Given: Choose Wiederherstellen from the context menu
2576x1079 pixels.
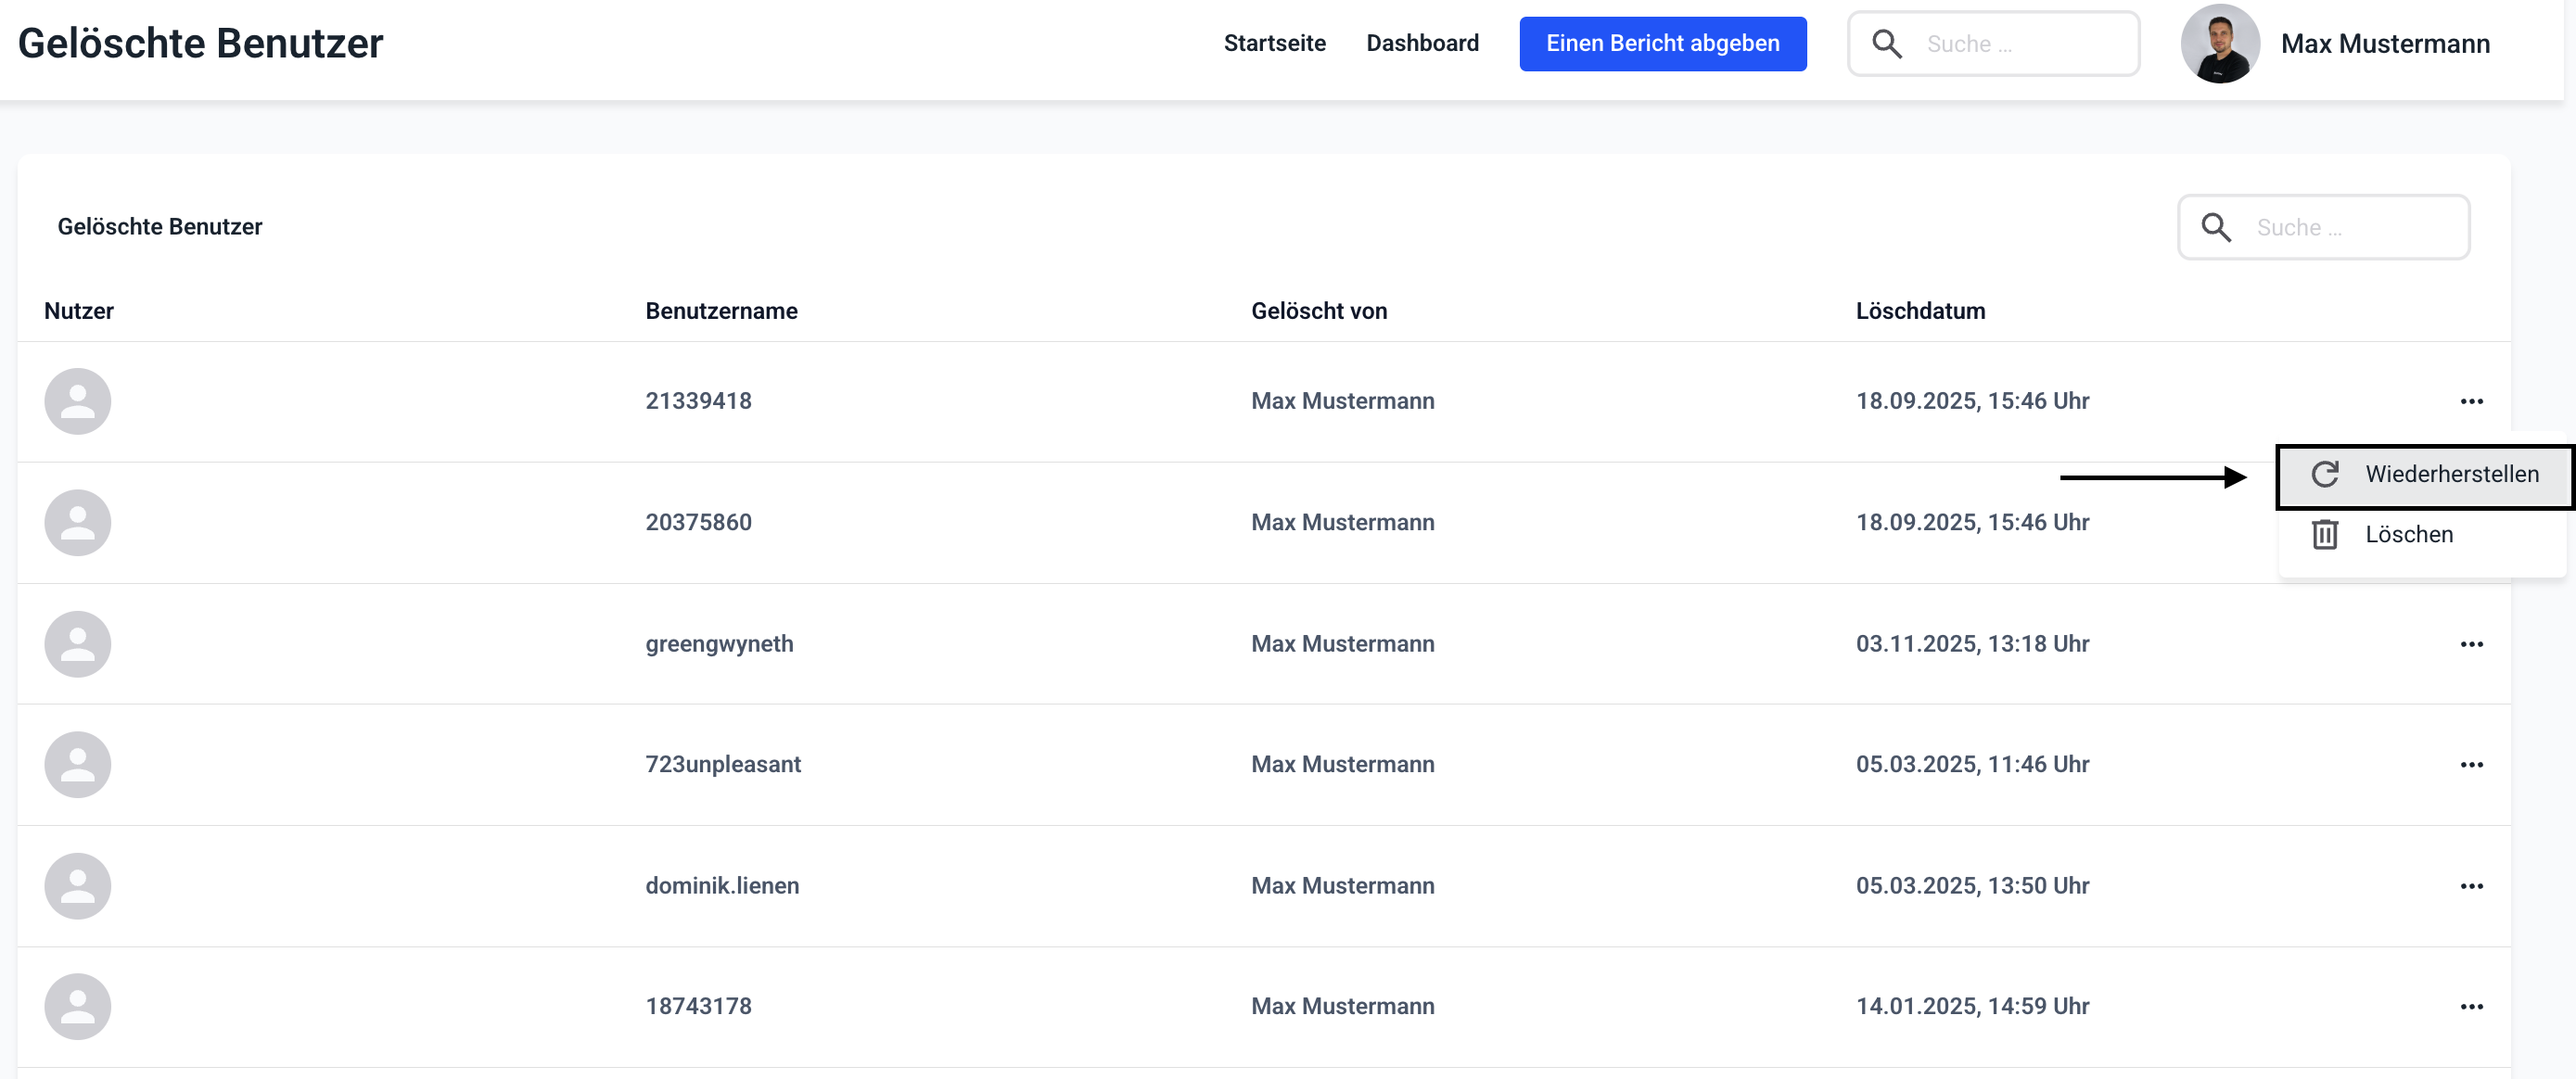Looking at the screenshot, I should point(2451,474).
